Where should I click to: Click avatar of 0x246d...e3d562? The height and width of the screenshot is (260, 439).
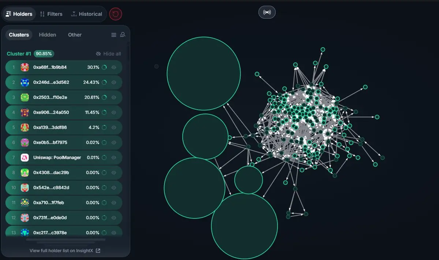(x=25, y=83)
